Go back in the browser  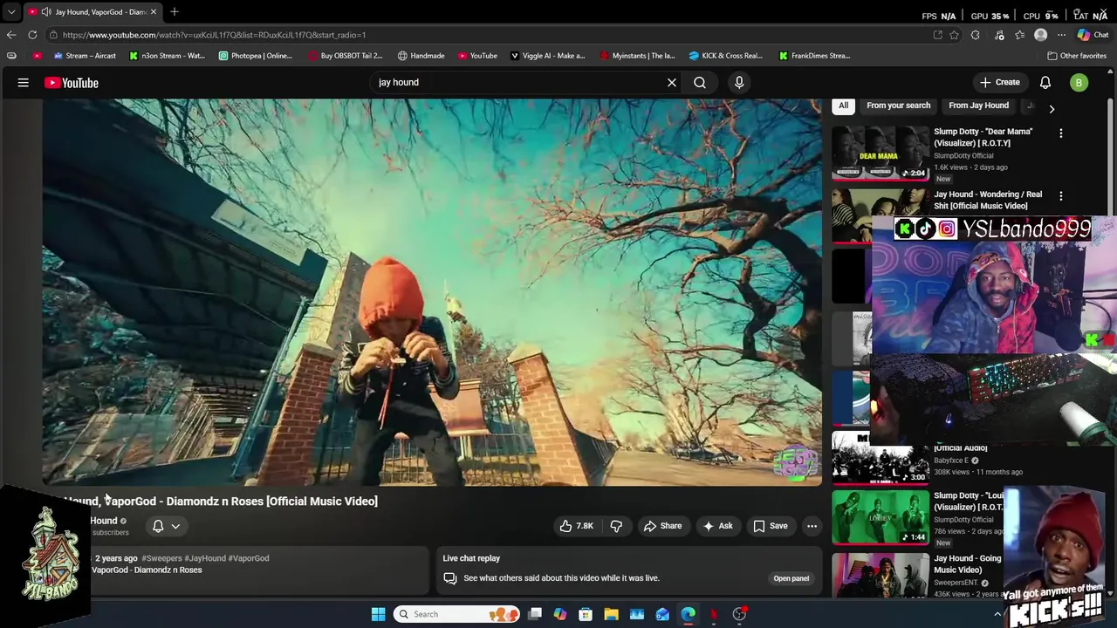[x=11, y=35]
